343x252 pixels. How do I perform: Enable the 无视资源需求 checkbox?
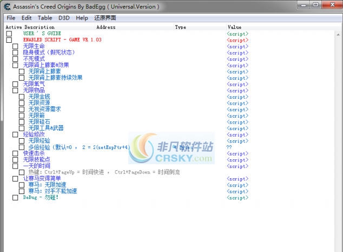click(x=22, y=109)
